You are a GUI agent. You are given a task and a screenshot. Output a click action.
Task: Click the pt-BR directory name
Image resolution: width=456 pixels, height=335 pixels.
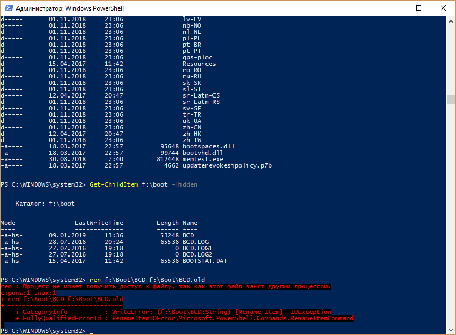coord(192,45)
